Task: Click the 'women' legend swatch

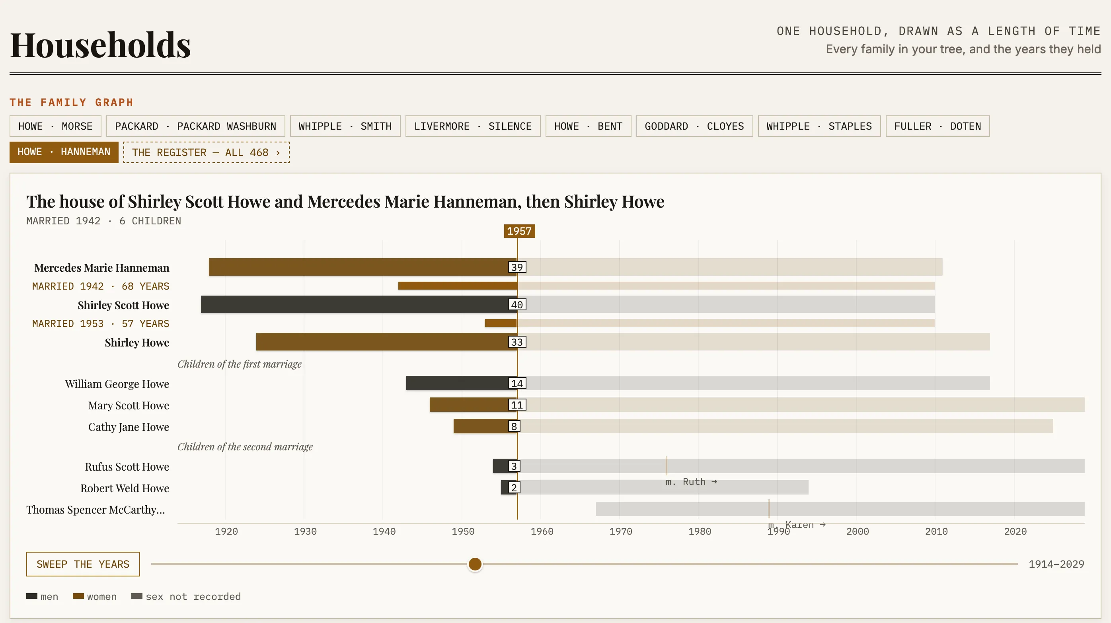Action: click(78, 596)
